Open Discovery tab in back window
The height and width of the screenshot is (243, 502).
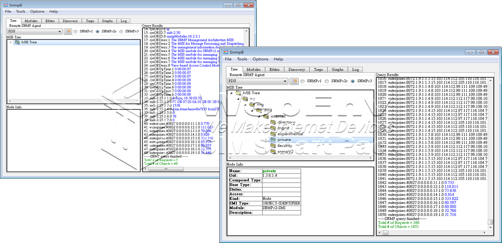70,21
